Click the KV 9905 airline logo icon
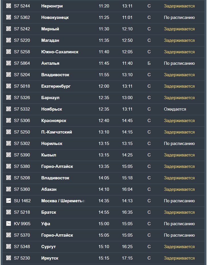 [9, 223]
